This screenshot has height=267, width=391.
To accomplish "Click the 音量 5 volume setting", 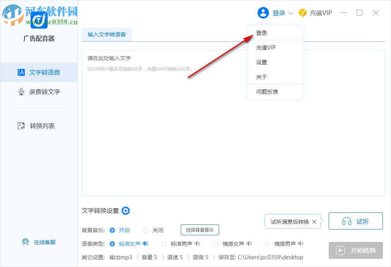I will [149, 257].
